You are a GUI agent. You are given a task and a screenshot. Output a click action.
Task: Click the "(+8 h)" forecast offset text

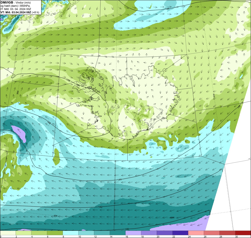point(35,12)
